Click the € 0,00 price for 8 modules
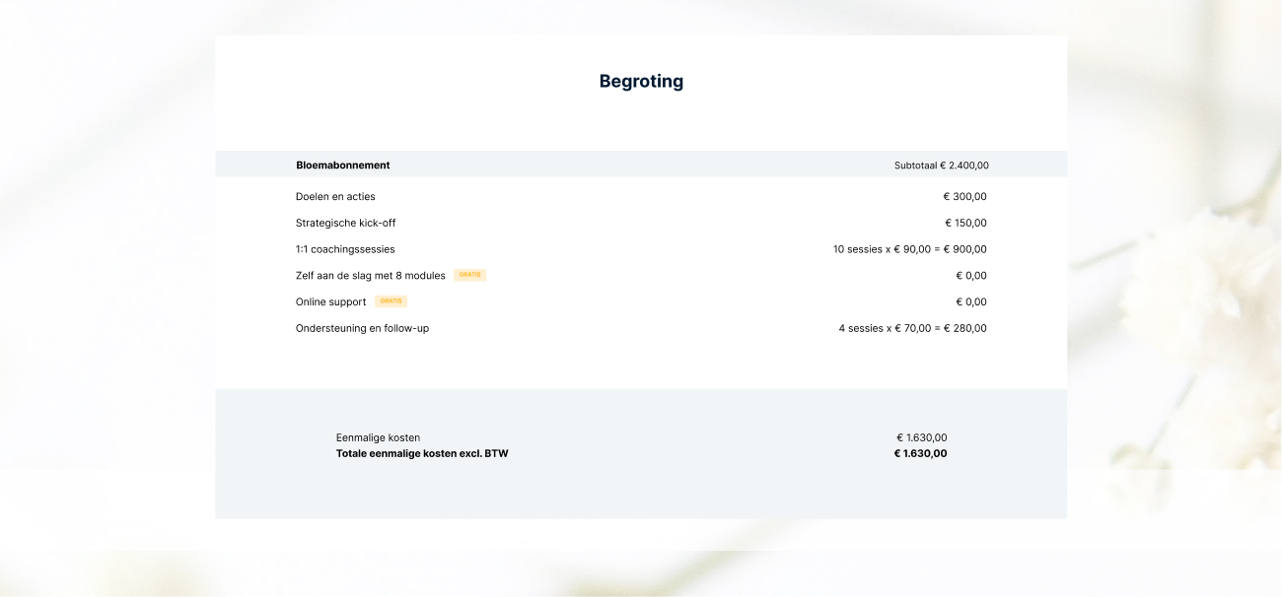Image resolution: width=1282 pixels, height=597 pixels. coord(970,276)
